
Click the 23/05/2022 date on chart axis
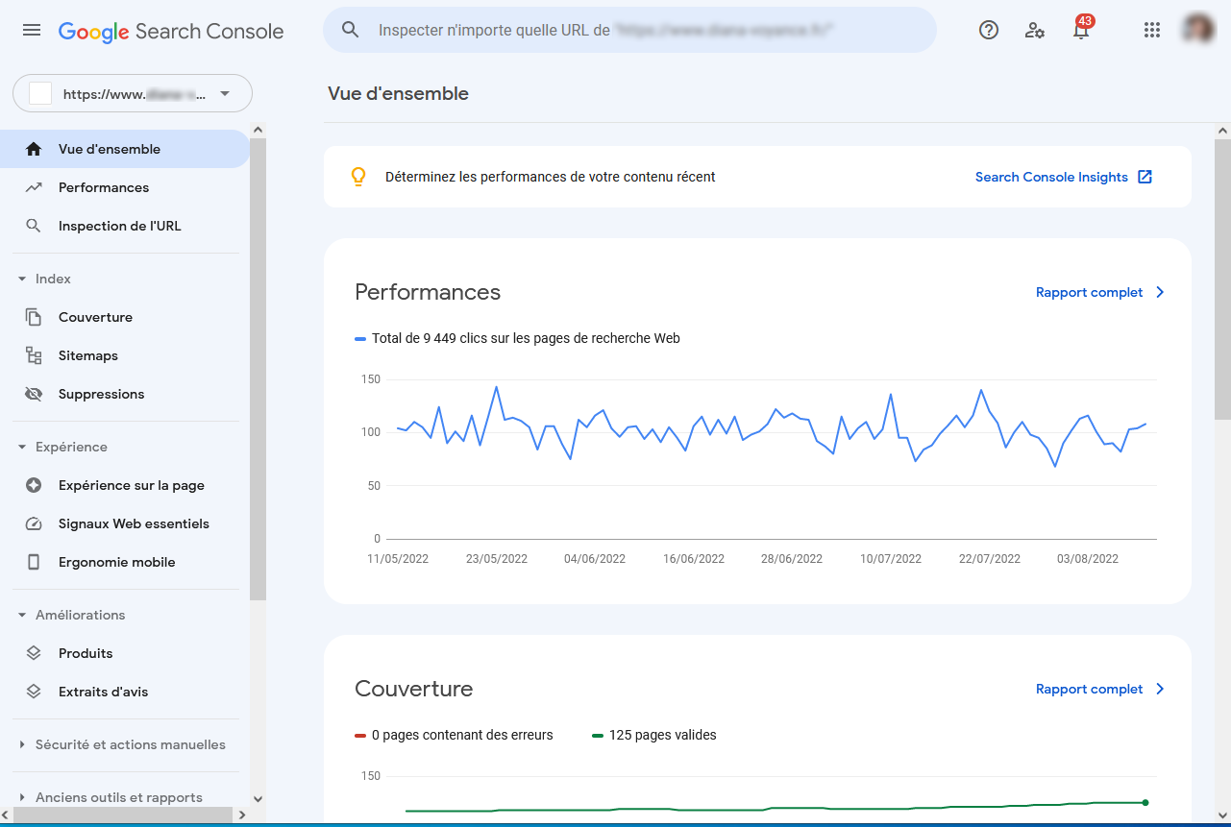497,559
